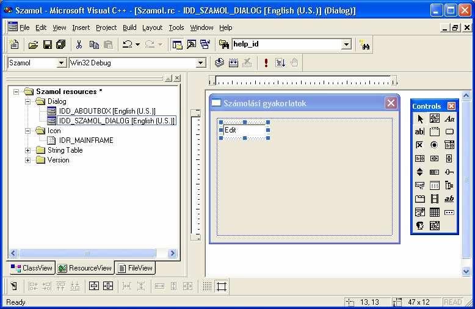The height and width of the screenshot is (309, 475).
Task: Click the Workspace window toolbar icon
Action: click(177, 45)
